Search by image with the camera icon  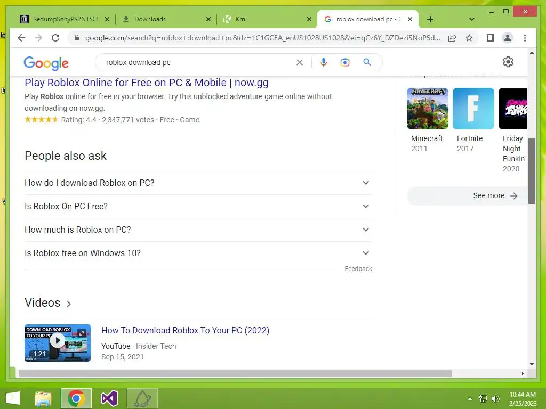(345, 62)
